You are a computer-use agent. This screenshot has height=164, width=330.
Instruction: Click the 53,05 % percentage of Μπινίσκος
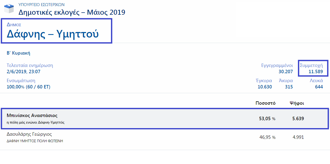267,119
